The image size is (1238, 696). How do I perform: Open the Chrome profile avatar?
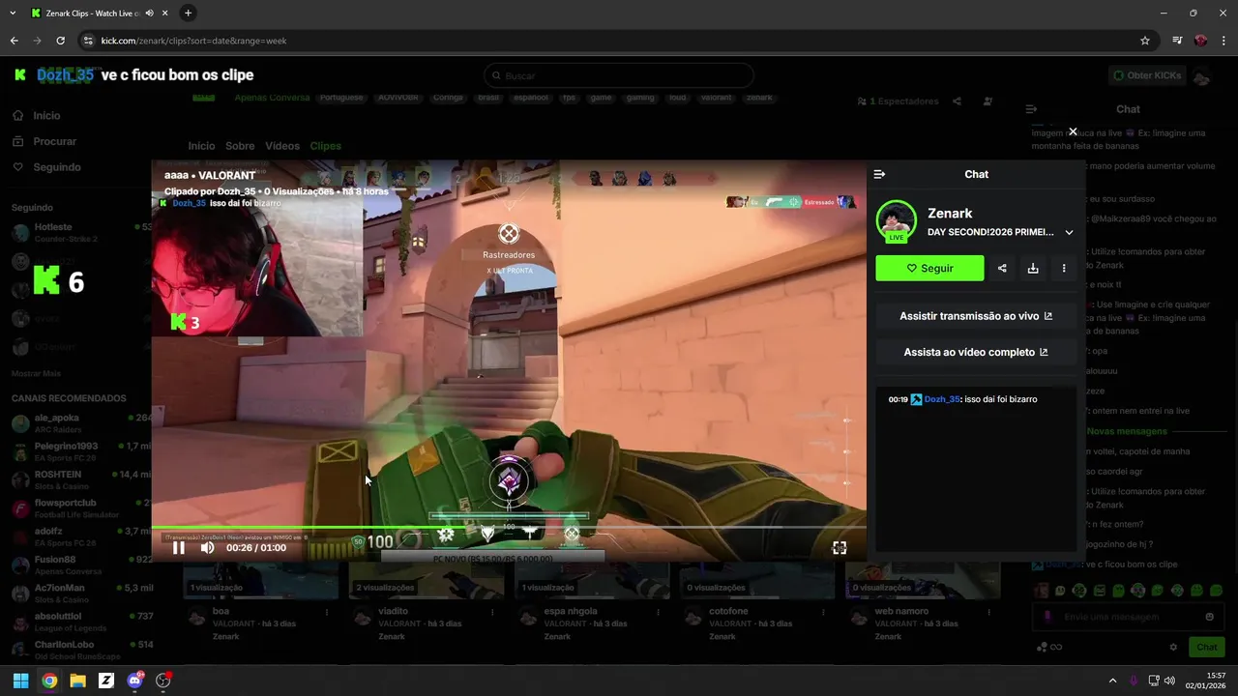coord(1200,41)
